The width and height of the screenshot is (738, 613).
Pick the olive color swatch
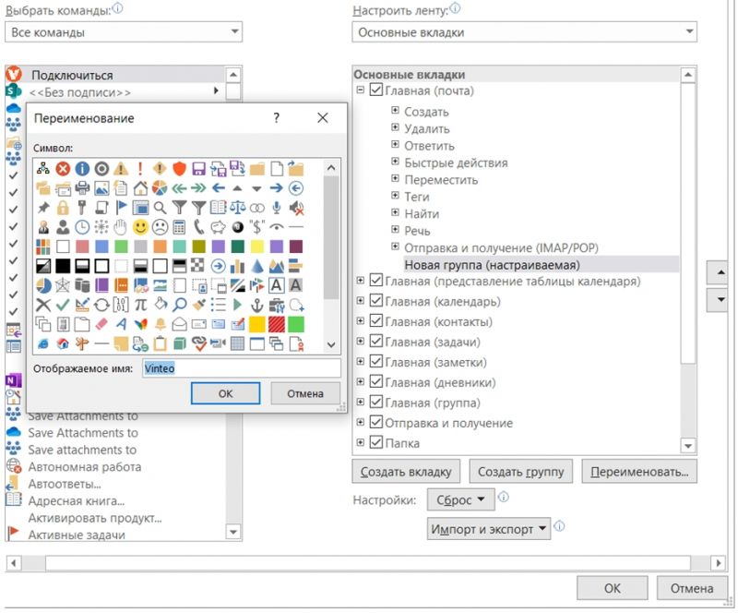[198, 246]
